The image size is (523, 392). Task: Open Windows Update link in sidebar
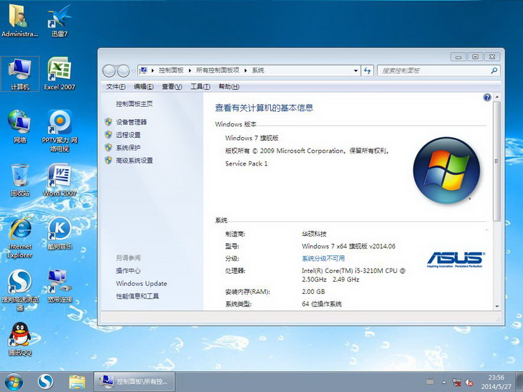[141, 284]
